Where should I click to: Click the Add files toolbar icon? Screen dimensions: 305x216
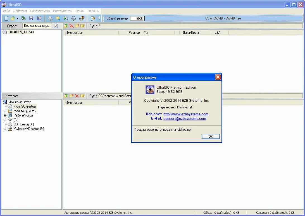point(93,18)
